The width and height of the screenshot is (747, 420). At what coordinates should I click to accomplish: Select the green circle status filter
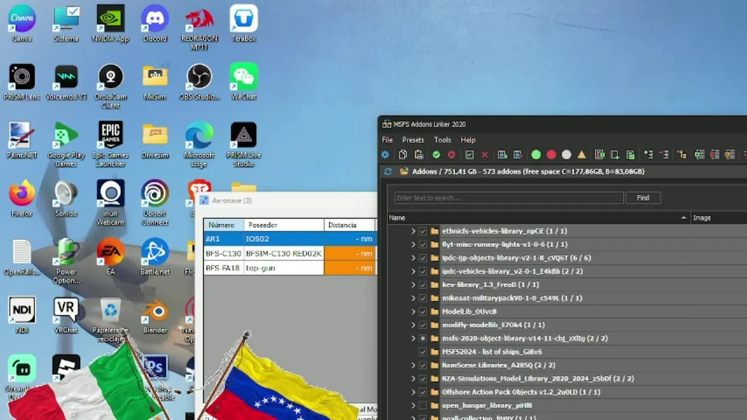[x=536, y=155]
